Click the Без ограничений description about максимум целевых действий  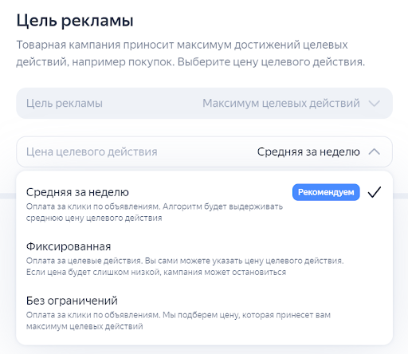point(178,321)
